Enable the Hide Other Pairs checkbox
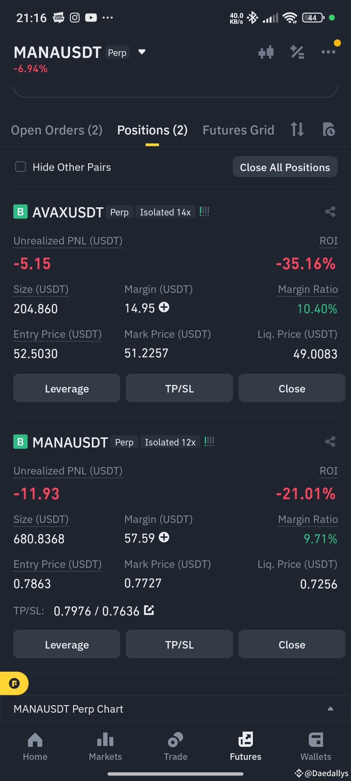This screenshot has width=351, height=781. (x=20, y=167)
